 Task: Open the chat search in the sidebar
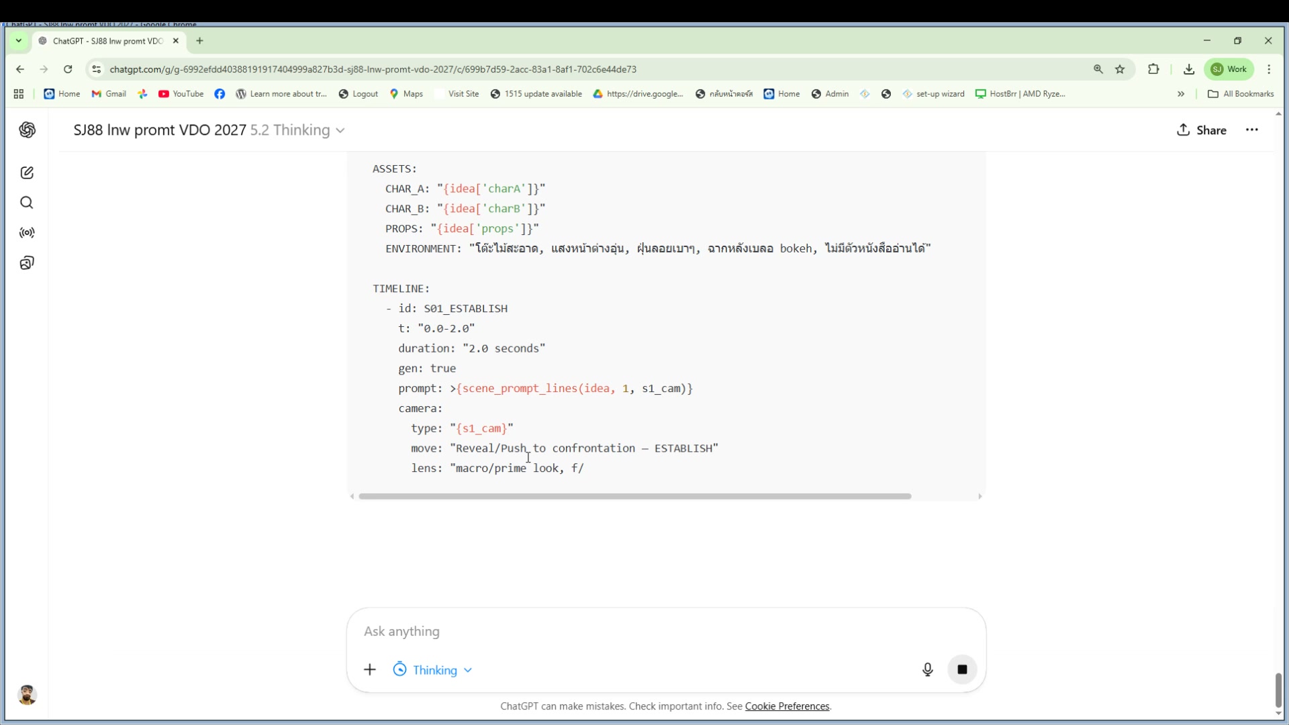27,202
